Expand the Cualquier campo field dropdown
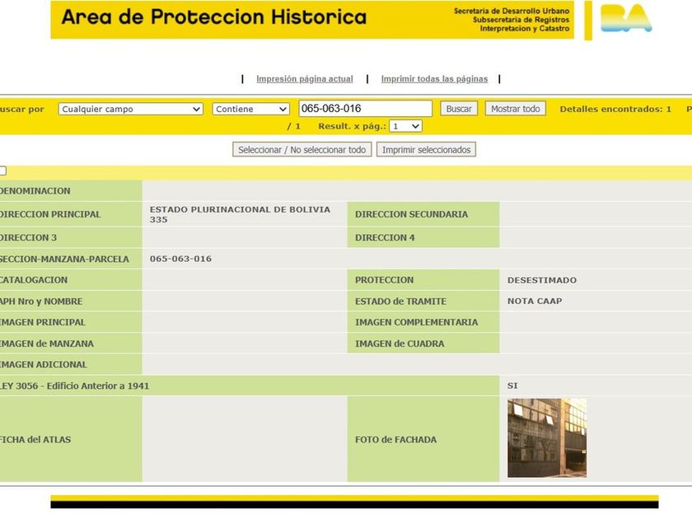This screenshot has width=692, height=519. pyautogui.click(x=131, y=109)
